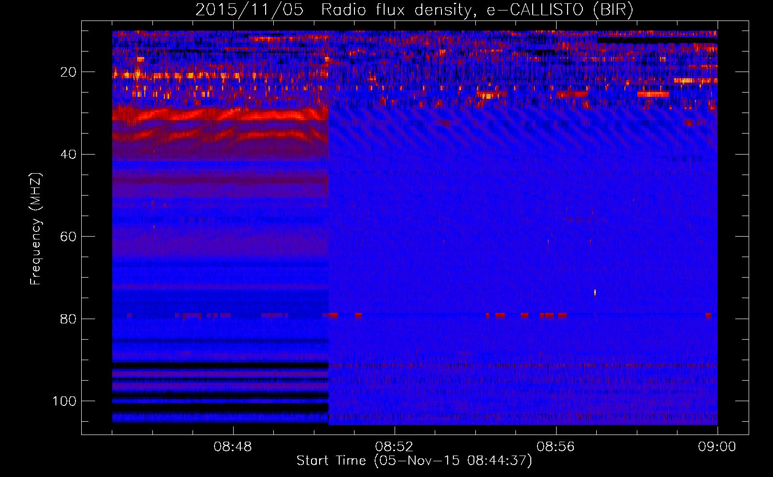Screen dimensions: 773x477
Task: Click the '80' frequency tick label
Action: [x=69, y=319]
